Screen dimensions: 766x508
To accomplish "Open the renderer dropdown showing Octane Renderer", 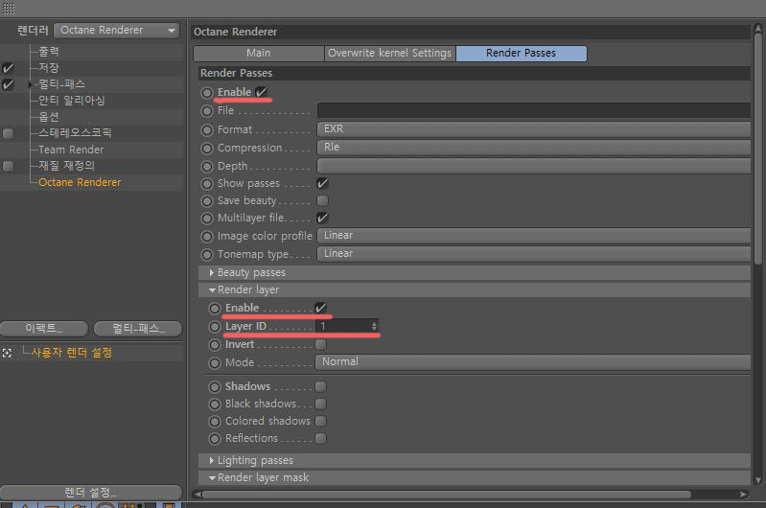I will (116, 31).
